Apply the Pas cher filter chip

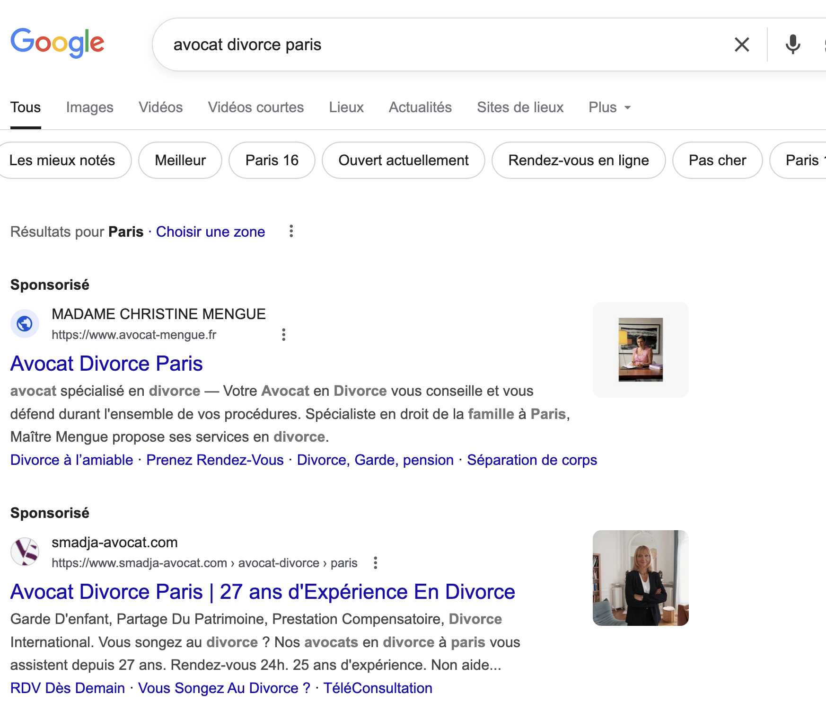718,160
